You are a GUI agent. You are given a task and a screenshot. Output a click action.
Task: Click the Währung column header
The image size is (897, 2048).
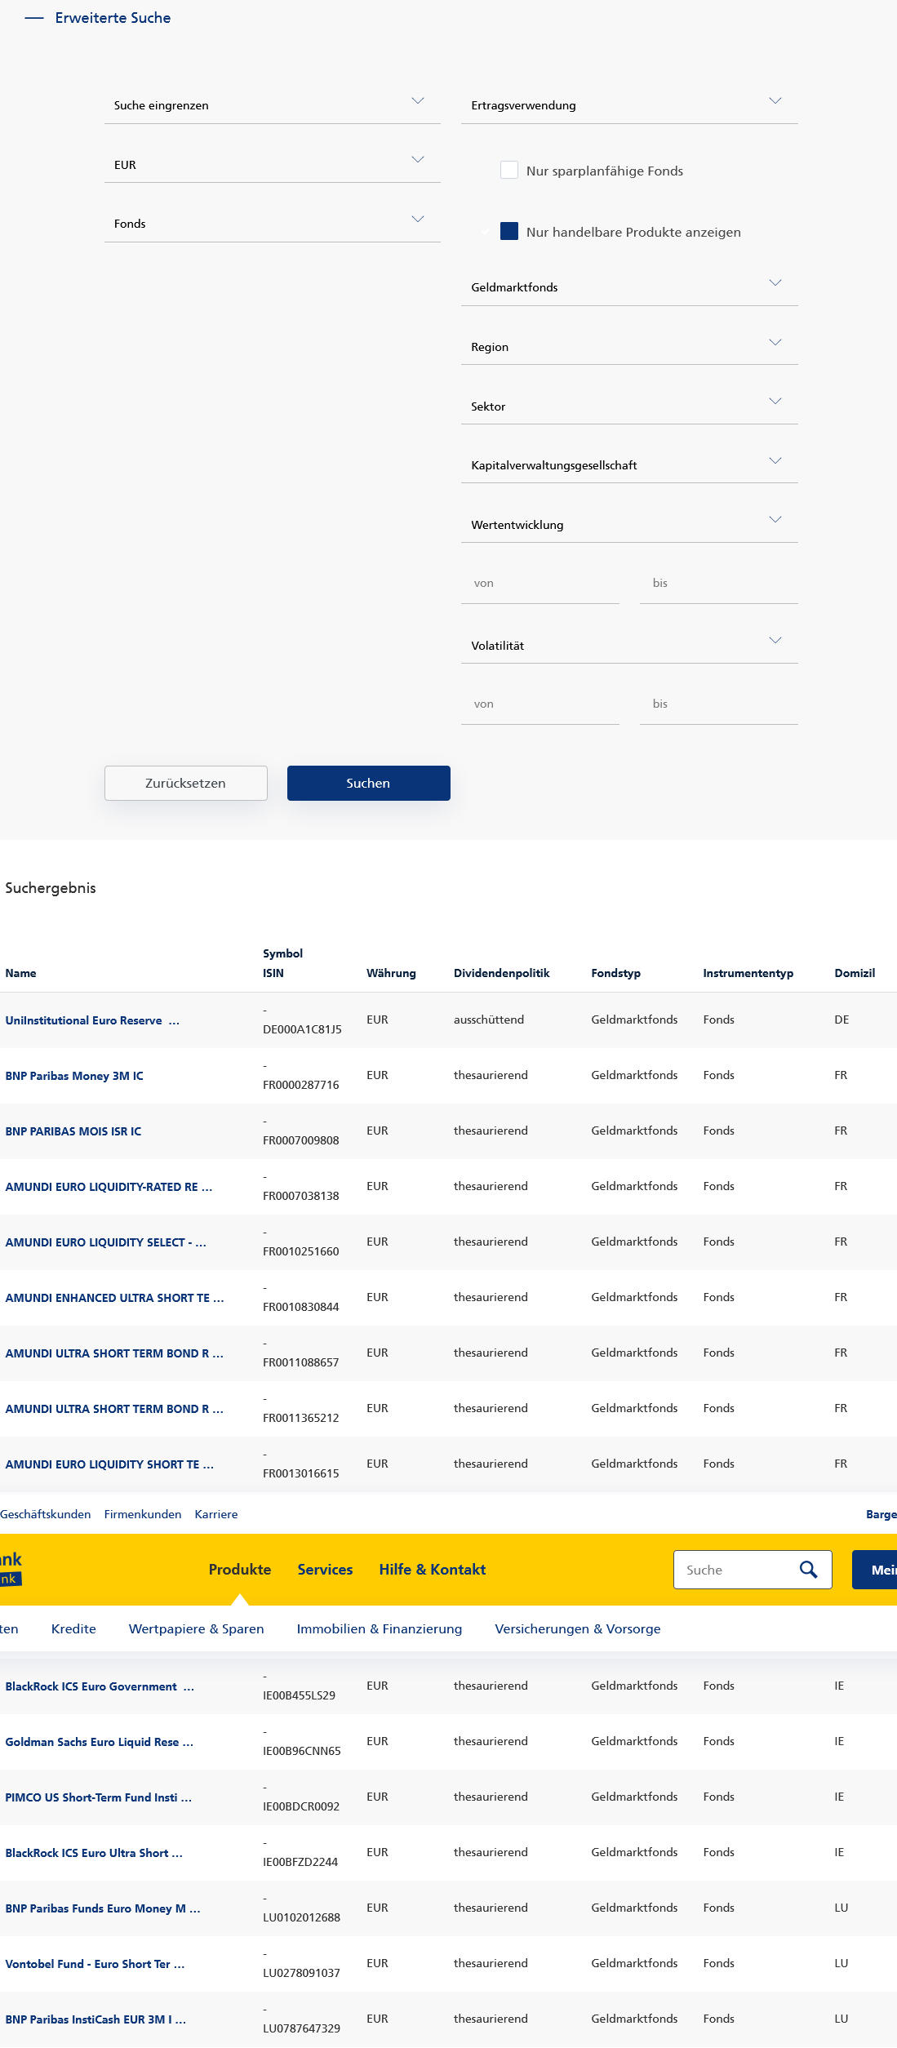[x=391, y=973]
